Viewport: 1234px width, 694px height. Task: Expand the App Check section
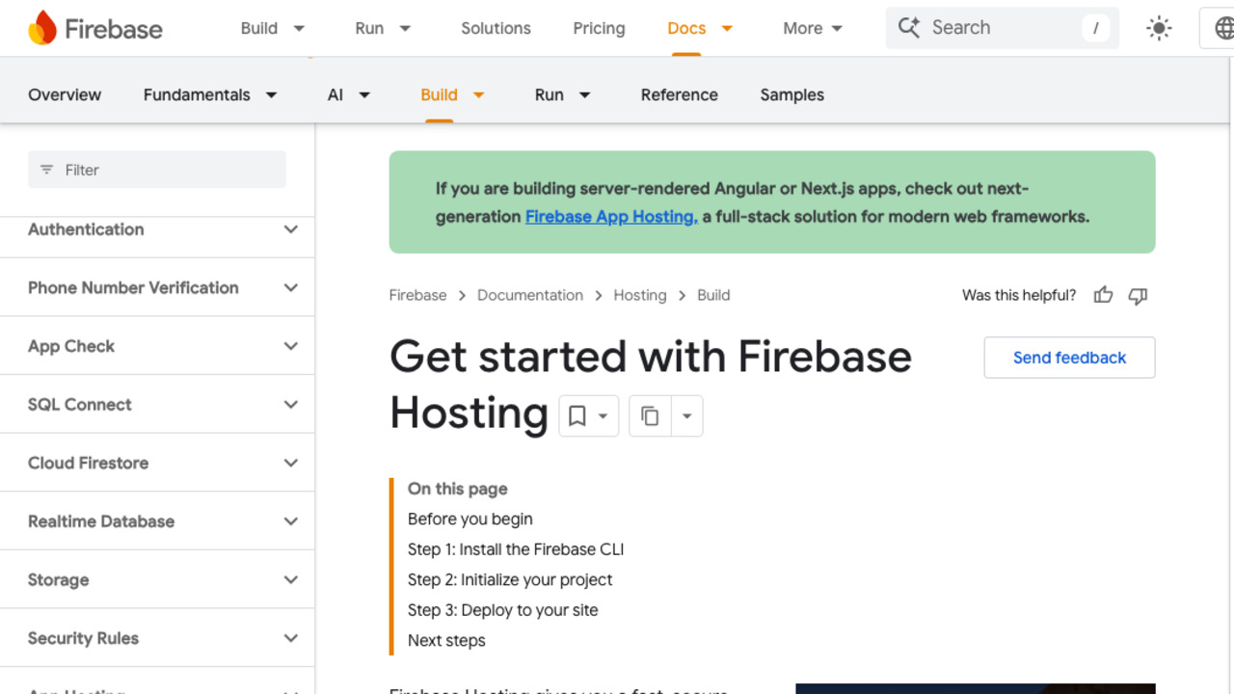290,346
